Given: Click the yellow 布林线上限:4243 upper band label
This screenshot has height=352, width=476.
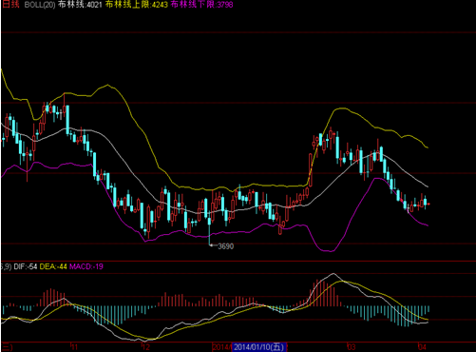Looking at the screenshot, I should [x=137, y=5].
